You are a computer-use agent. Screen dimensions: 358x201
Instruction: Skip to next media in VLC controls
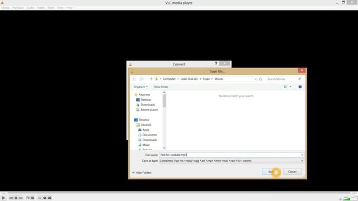(21, 198)
